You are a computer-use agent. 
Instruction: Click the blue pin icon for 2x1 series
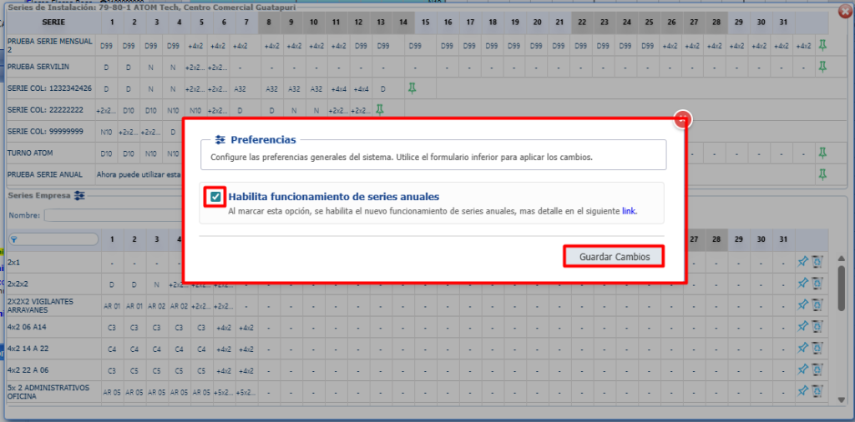click(802, 262)
